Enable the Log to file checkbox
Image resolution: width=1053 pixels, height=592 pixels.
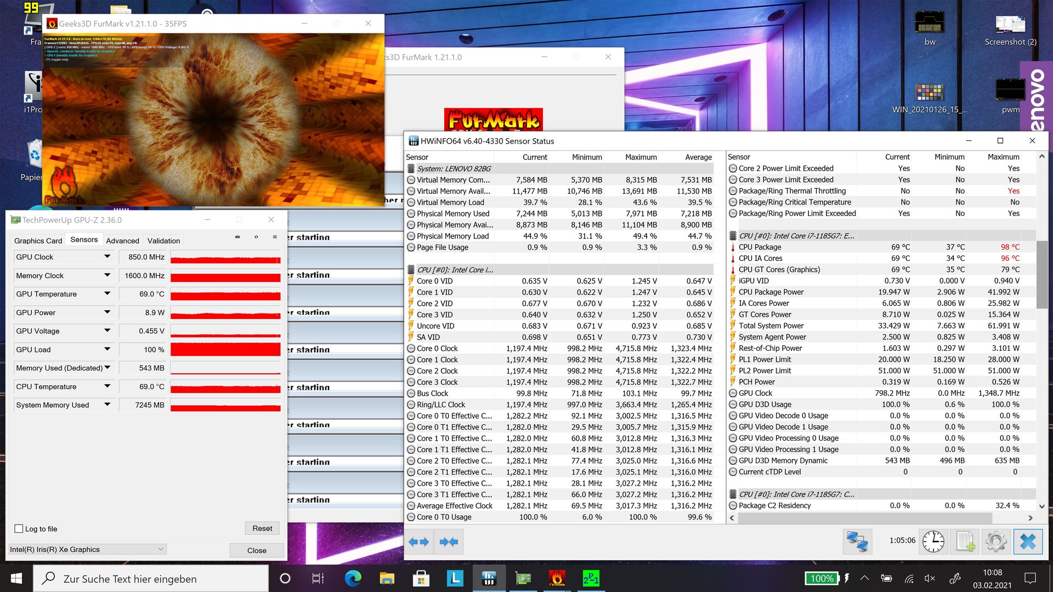click(x=19, y=529)
